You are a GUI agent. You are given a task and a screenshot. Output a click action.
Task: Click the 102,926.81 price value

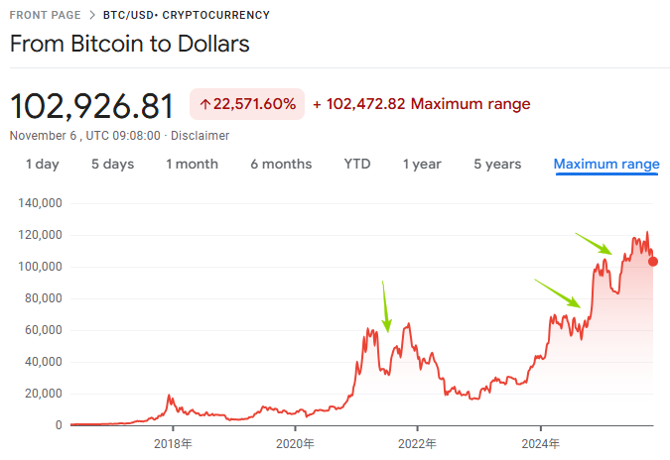click(91, 105)
